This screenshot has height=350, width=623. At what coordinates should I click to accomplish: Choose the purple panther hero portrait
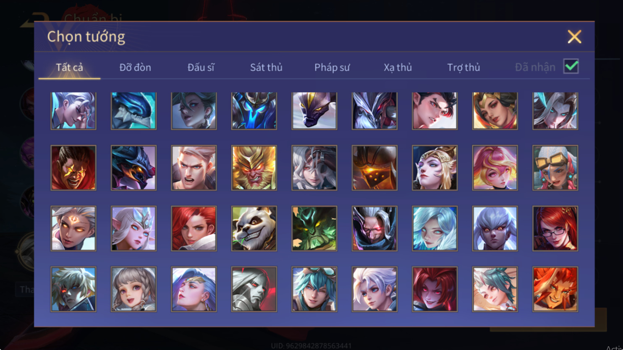tap(314, 111)
